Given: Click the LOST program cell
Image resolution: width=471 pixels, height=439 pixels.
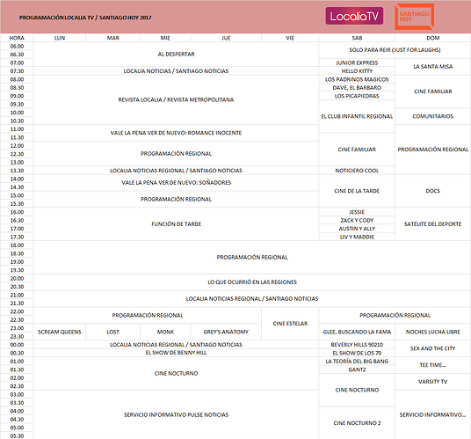Looking at the screenshot, I should tap(113, 332).
